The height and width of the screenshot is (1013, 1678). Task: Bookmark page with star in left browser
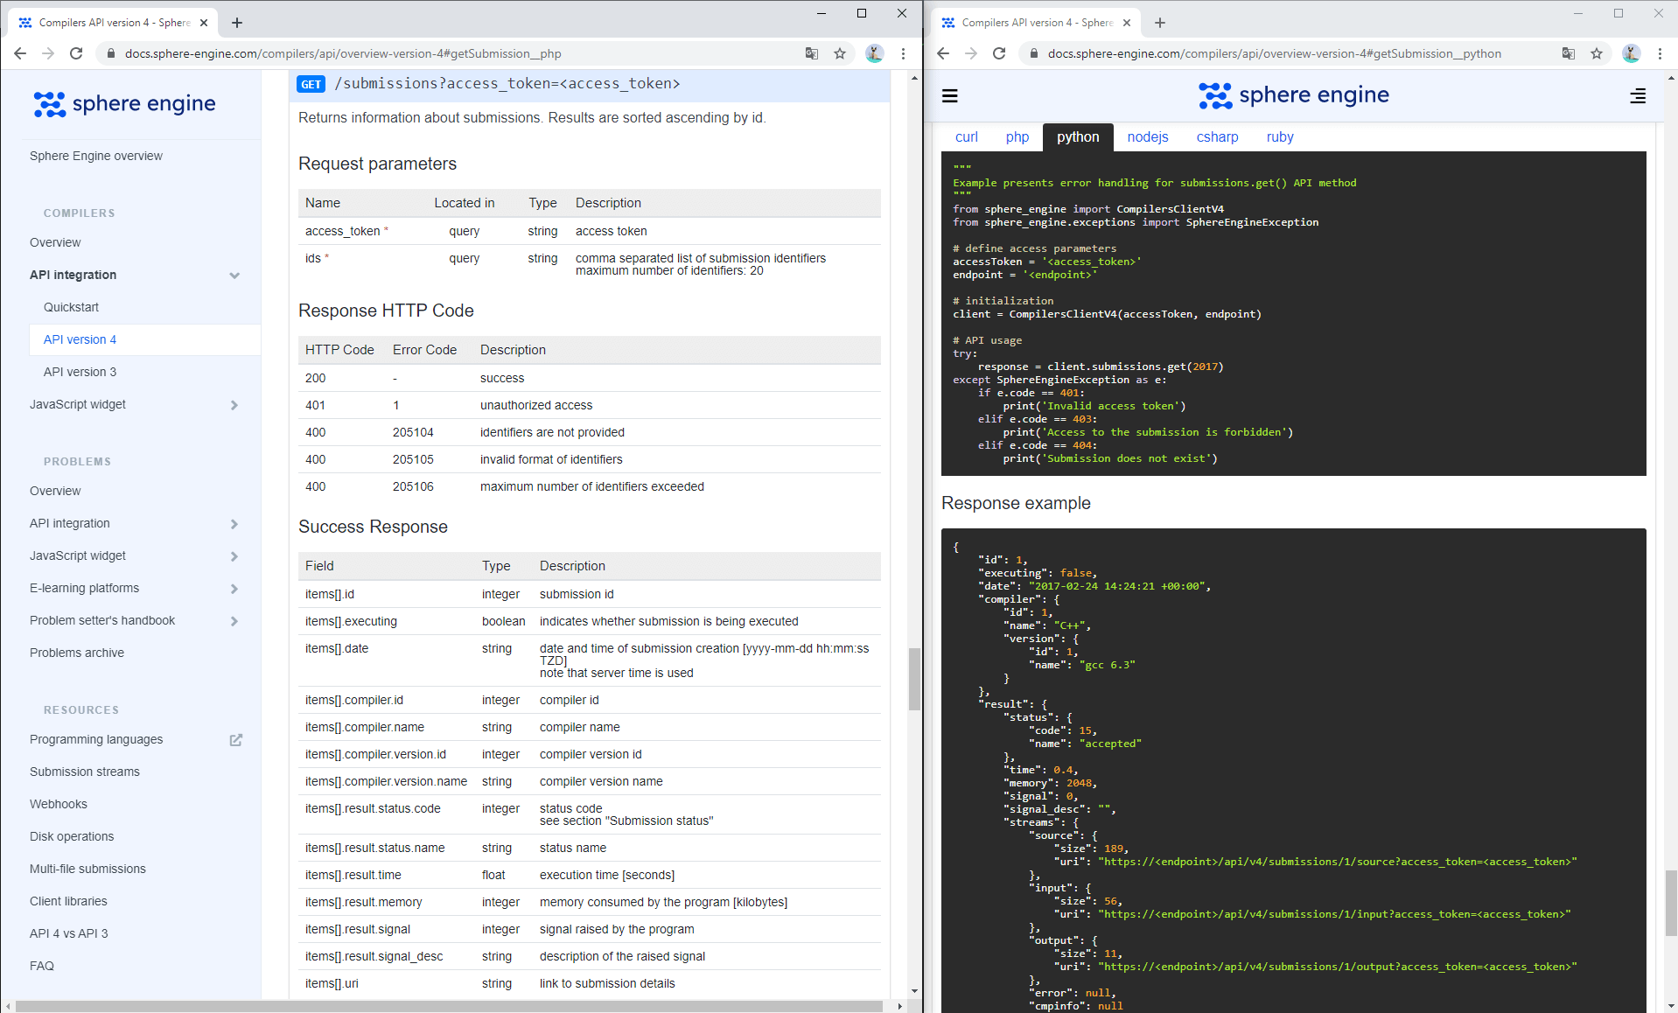tap(840, 53)
